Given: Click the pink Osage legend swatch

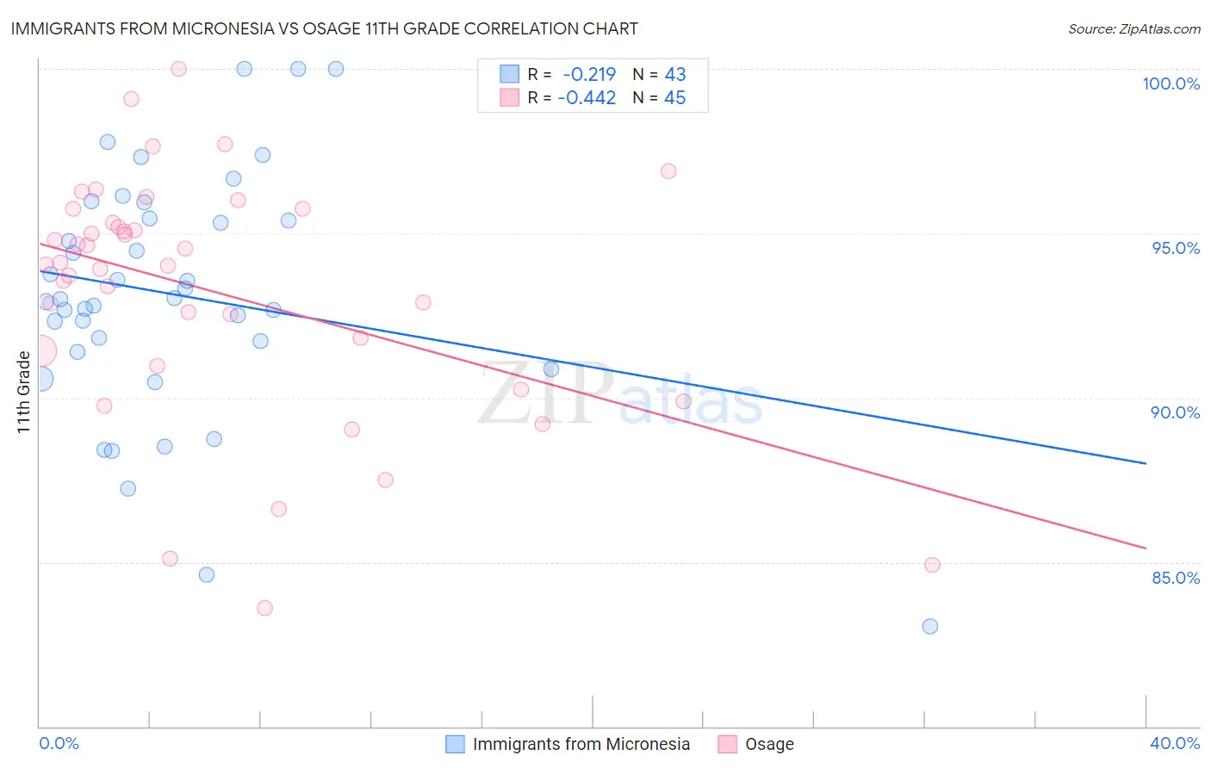Looking at the screenshot, I should tap(728, 744).
